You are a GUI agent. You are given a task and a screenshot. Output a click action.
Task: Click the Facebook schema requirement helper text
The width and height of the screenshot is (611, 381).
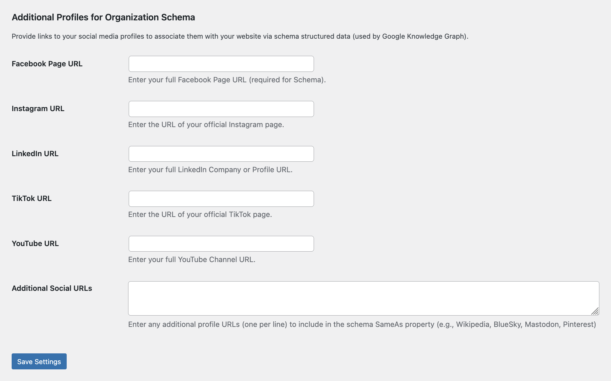(x=227, y=80)
